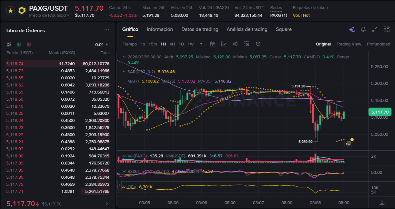395x209 pixels.
Task: Switch chart to Trading View
Action: 349,44
